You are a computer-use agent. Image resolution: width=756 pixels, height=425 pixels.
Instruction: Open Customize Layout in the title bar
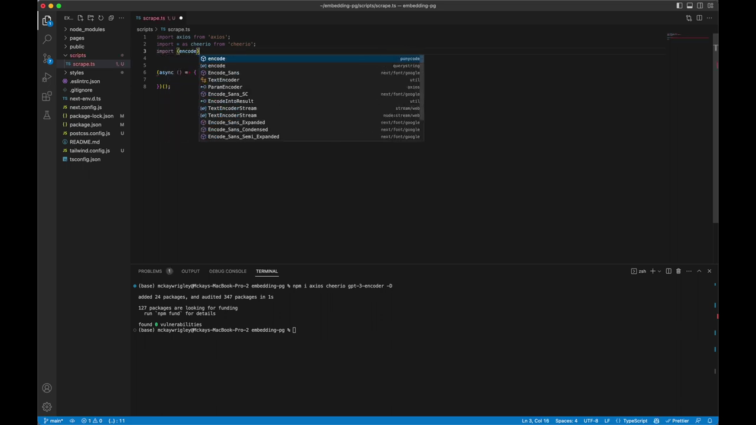[711, 6]
